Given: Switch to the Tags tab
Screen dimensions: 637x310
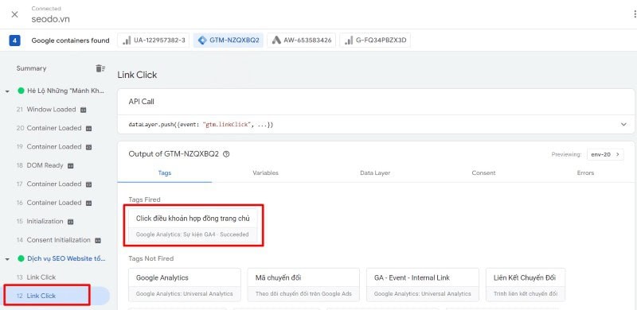Looking at the screenshot, I should 165,172.
